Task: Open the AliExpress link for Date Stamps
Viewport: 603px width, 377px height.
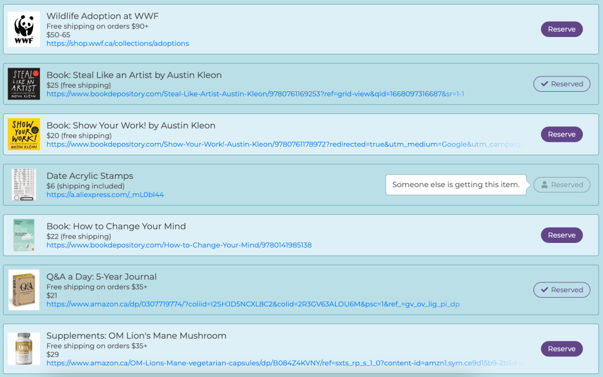Action: tap(105, 195)
